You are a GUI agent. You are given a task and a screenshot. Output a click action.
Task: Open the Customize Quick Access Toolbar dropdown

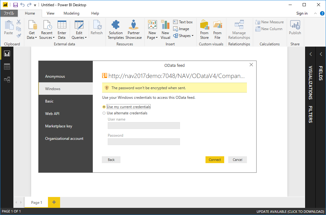pyautogui.click(x=35, y=5)
